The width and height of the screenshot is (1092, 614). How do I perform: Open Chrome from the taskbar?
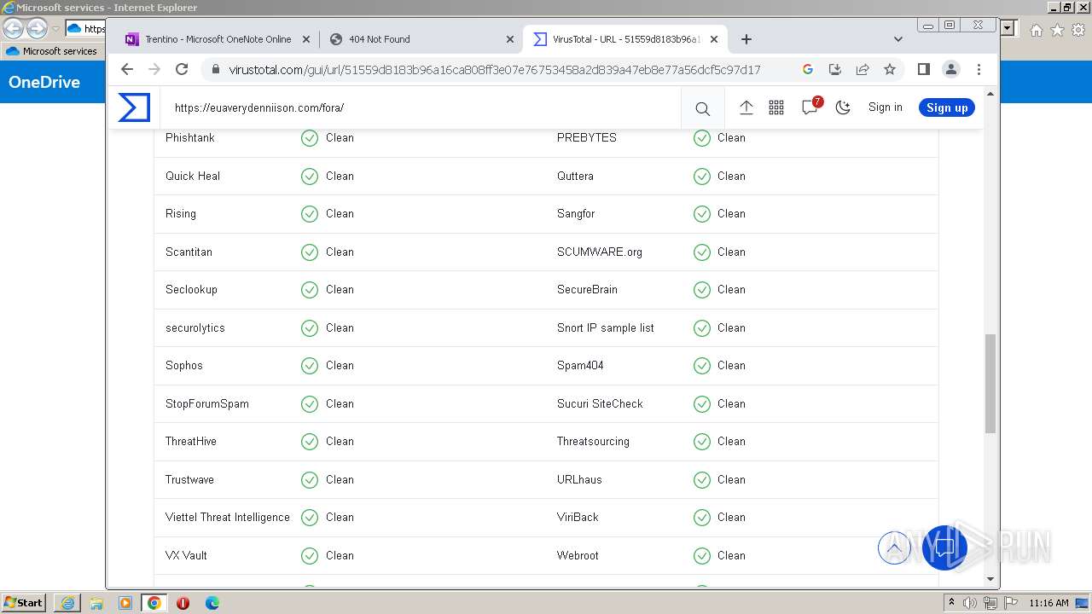154,603
